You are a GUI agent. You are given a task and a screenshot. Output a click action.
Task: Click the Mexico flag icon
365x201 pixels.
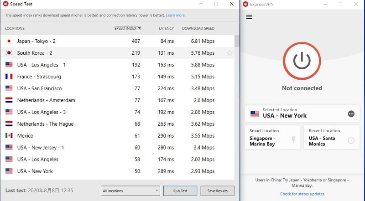click(x=9, y=136)
